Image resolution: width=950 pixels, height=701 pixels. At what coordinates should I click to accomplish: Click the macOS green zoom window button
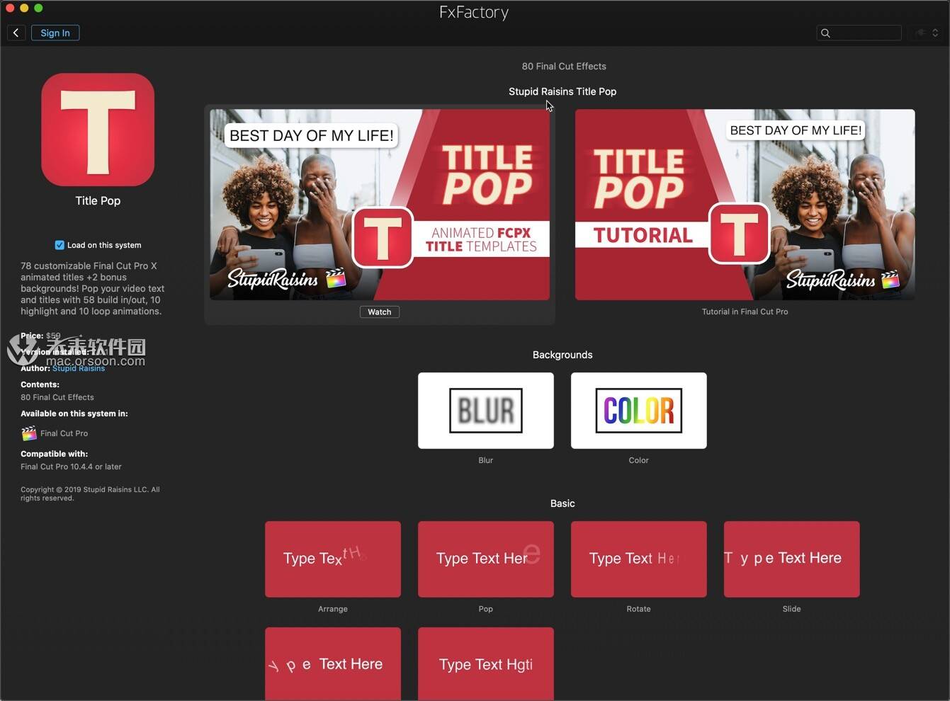click(x=38, y=8)
